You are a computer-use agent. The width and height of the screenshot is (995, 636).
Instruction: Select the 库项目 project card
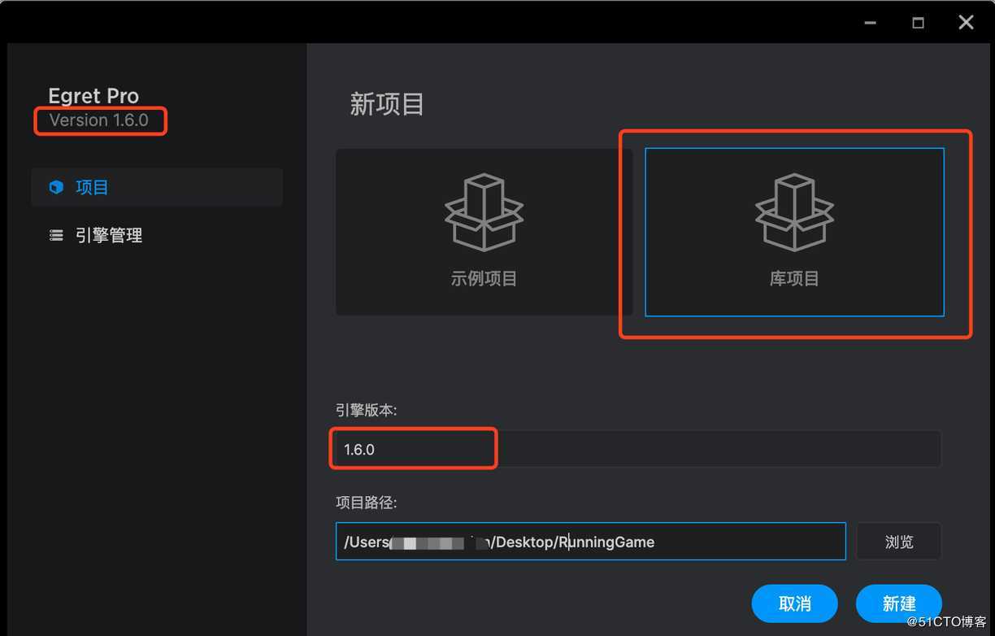pos(794,232)
